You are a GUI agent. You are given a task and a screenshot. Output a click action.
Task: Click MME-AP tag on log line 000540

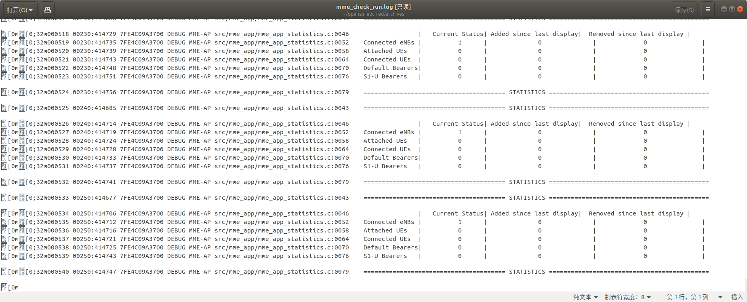point(200,272)
